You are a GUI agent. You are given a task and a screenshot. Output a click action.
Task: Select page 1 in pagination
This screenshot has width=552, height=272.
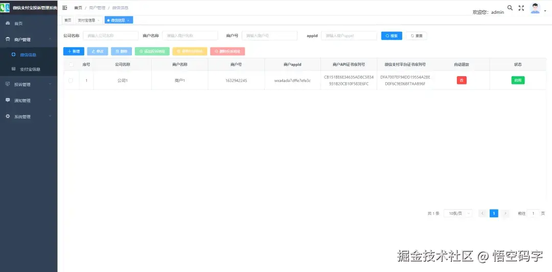[x=494, y=213]
